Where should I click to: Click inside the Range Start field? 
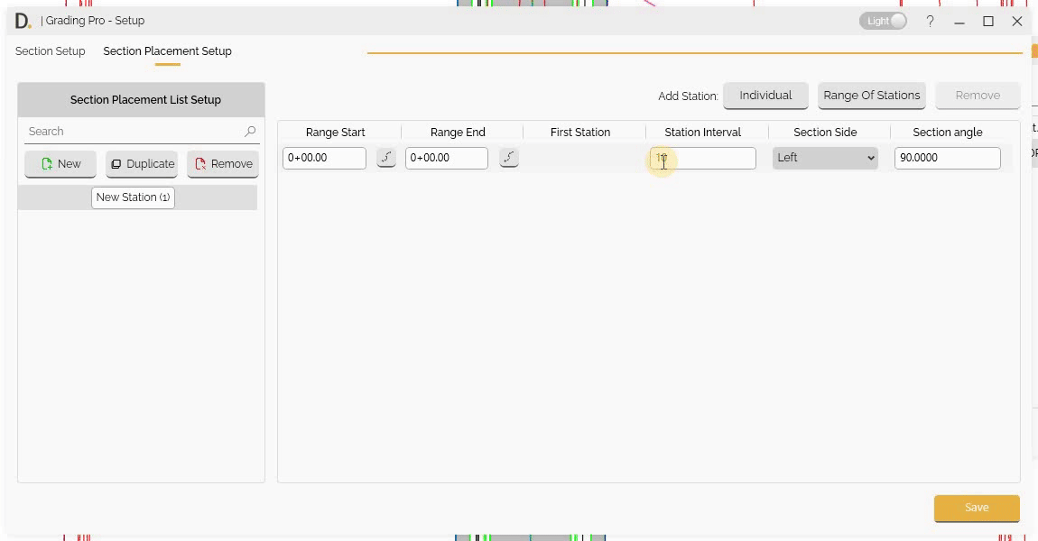click(x=324, y=158)
